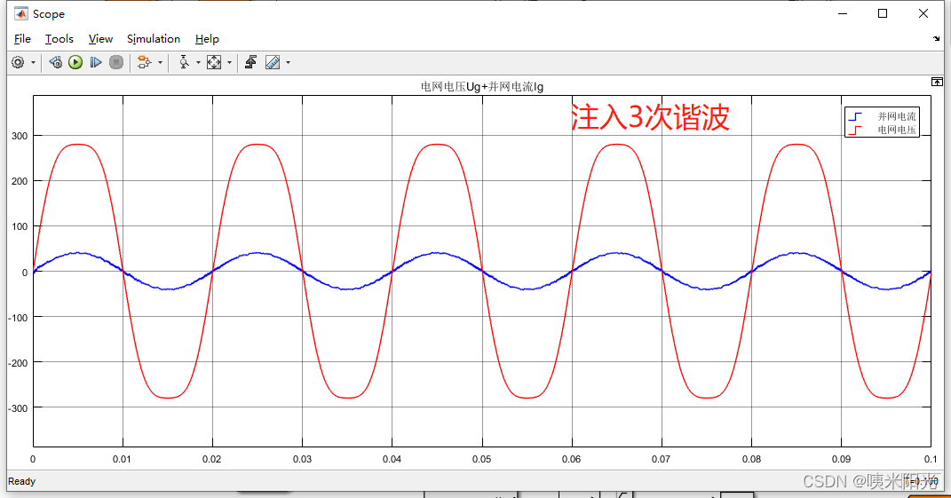This screenshot has width=951, height=498.
Task: Click the Highlight Simulink block icon
Action: pos(145,62)
